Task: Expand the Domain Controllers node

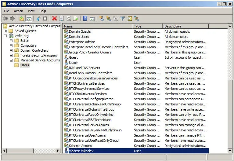Action: pos(11,50)
